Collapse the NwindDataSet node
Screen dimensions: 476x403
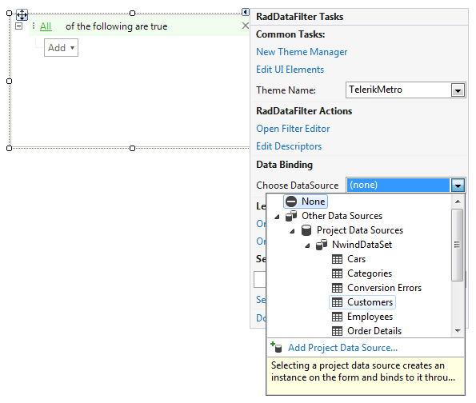coord(307,245)
